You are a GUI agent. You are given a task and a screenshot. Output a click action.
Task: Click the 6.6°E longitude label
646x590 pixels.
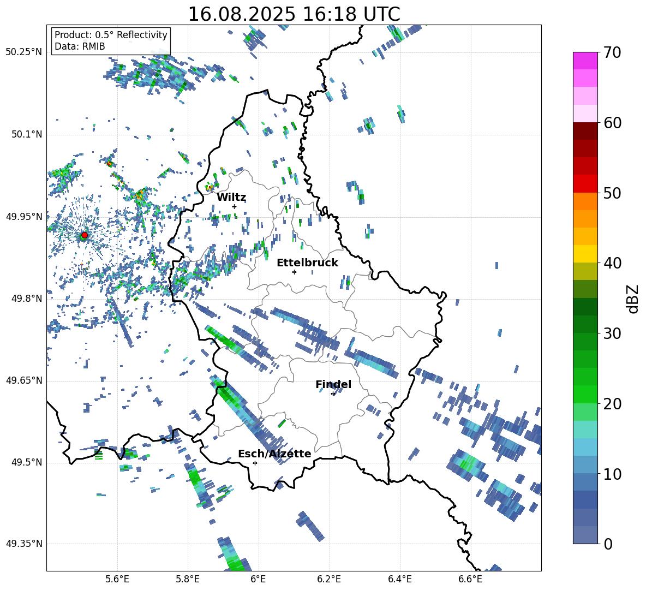470,579
